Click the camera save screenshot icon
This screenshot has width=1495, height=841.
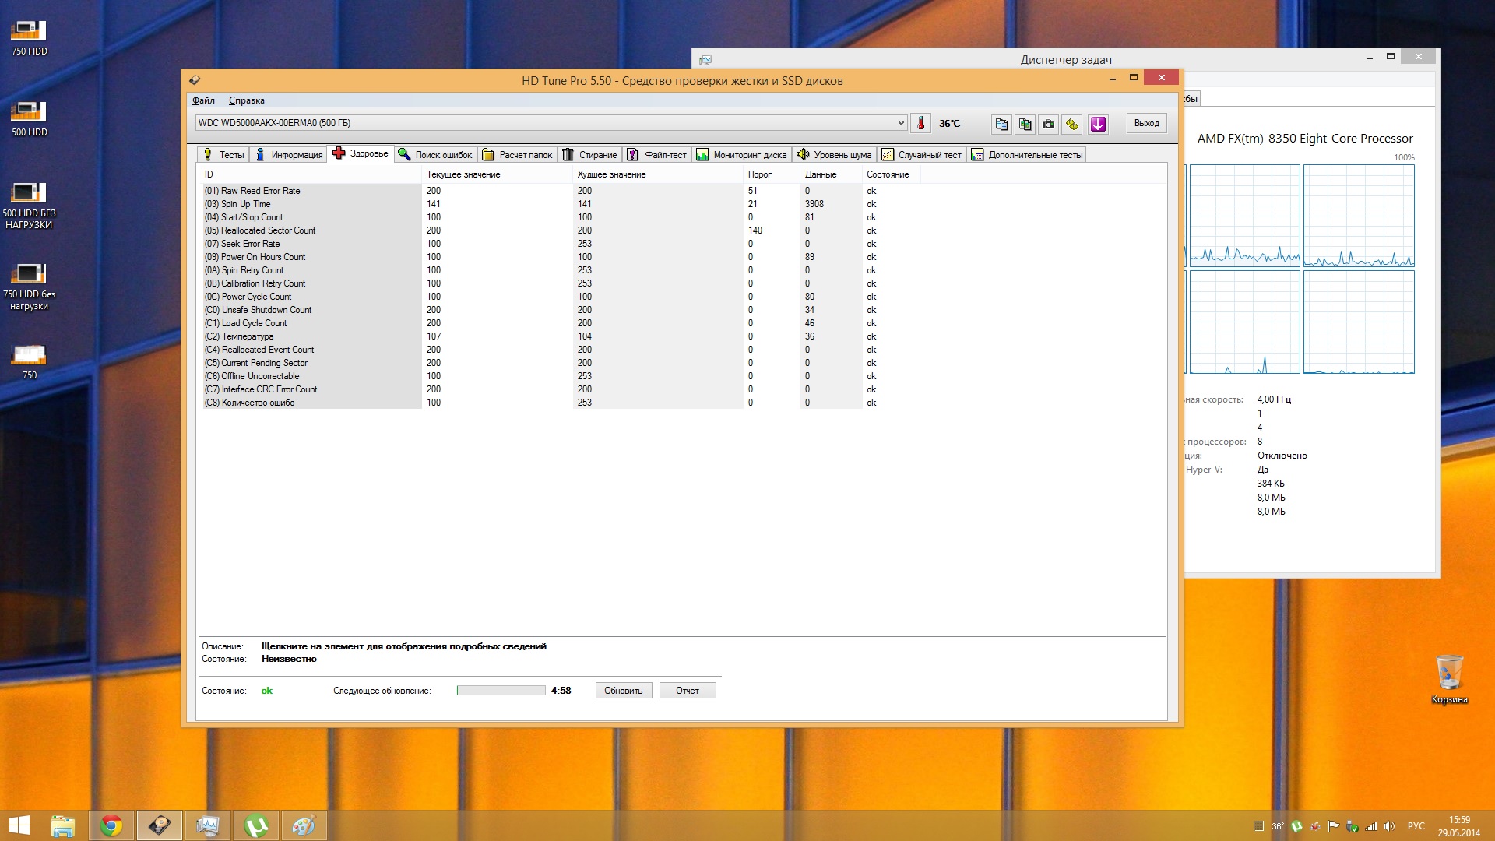pyautogui.click(x=1049, y=124)
